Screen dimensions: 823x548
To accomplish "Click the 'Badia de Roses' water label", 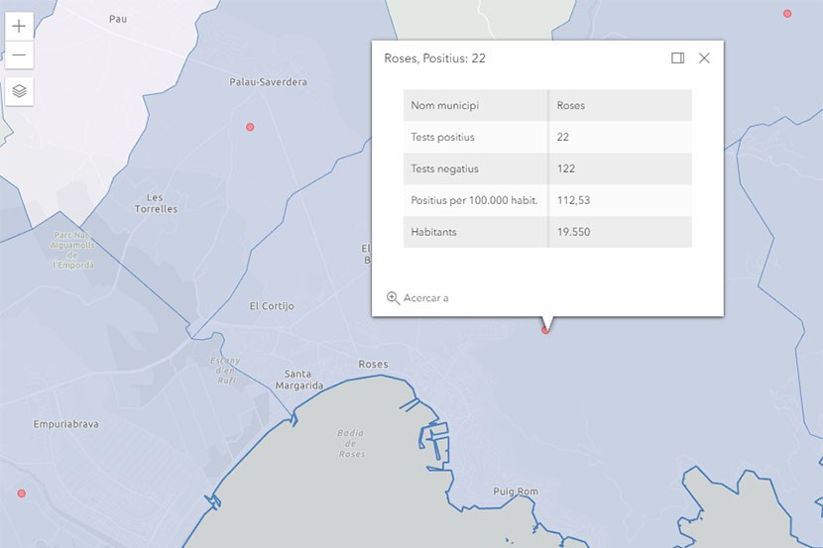I will click(351, 443).
